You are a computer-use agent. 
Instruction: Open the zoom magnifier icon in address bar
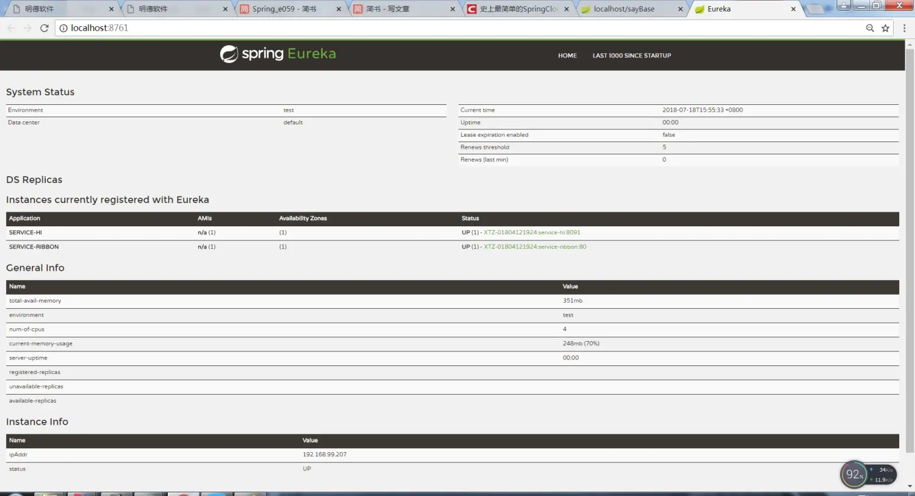(870, 28)
